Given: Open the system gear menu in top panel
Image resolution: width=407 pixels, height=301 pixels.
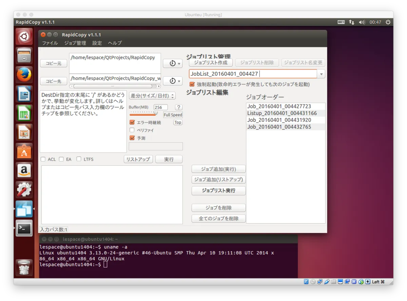Looking at the screenshot, I should tap(388, 22).
